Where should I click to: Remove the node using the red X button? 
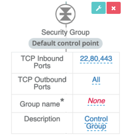(x=113, y=8)
